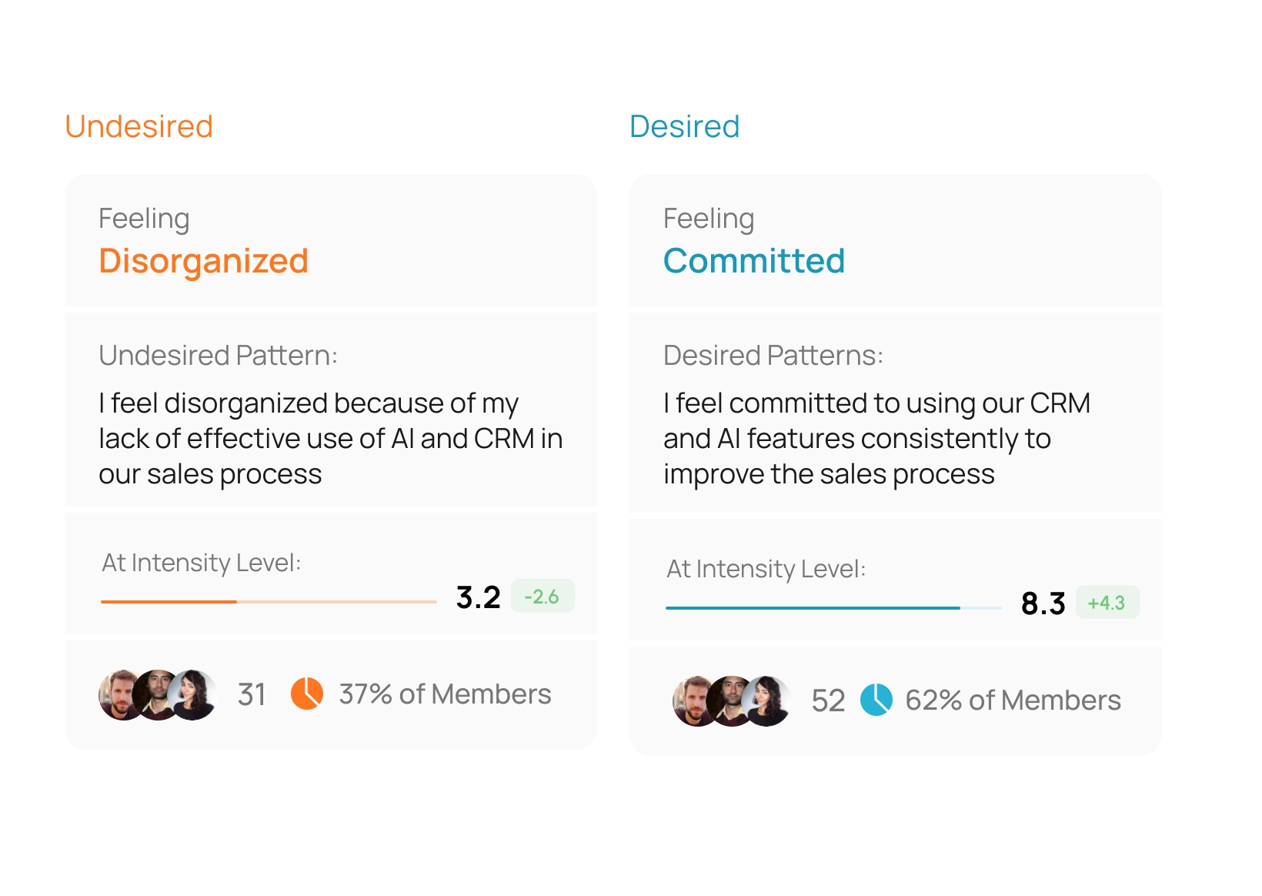Click the 37% of Members text

pos(445,694)
